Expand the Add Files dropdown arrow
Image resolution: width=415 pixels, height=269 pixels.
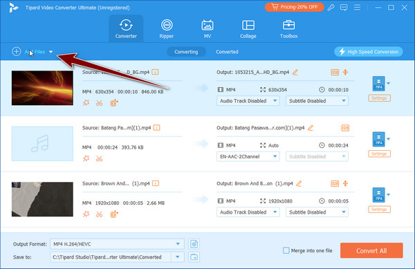[x=50, y=52]
